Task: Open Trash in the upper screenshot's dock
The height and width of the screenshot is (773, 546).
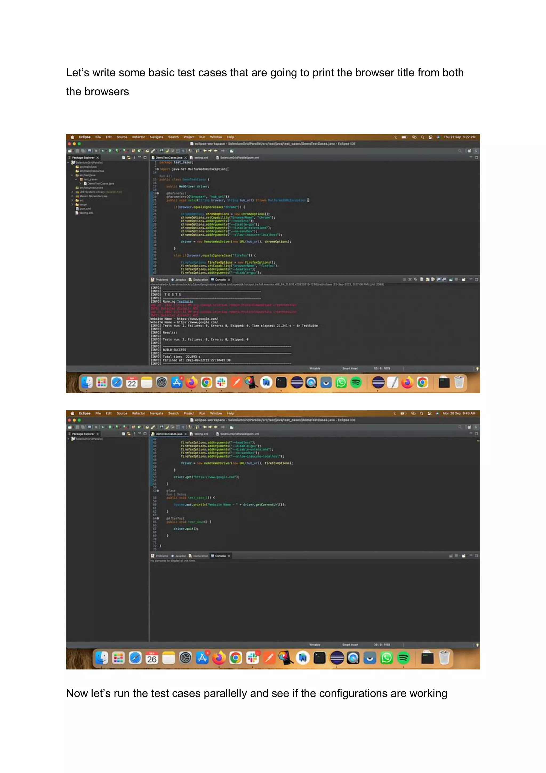Action: (459, 382)
